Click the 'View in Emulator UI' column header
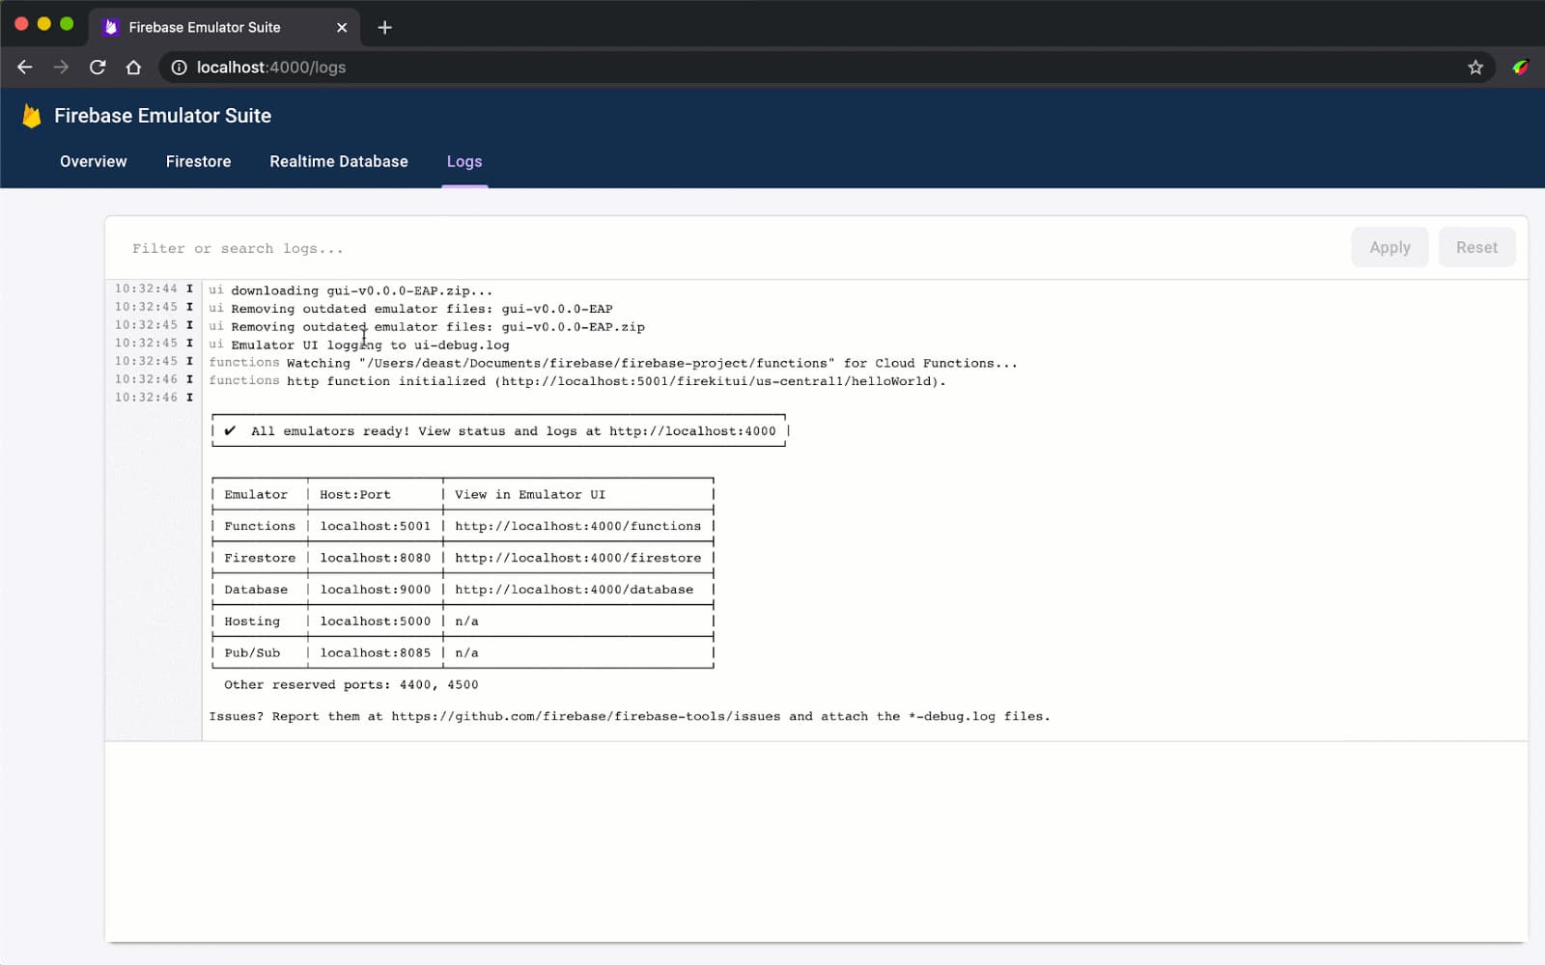 [x=529, y=494]
